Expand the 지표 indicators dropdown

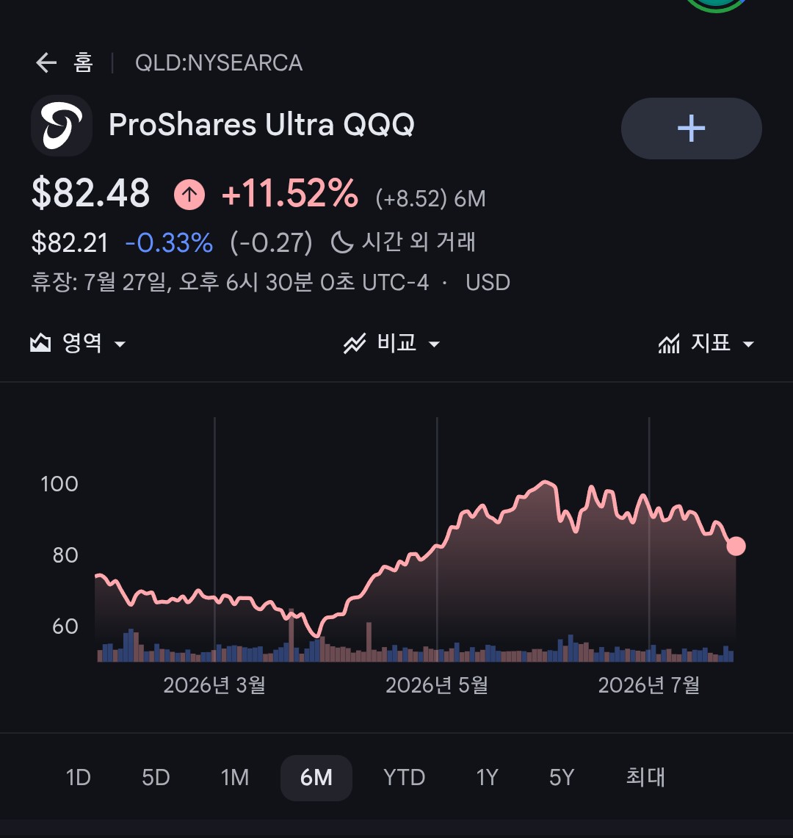point(706,343)
